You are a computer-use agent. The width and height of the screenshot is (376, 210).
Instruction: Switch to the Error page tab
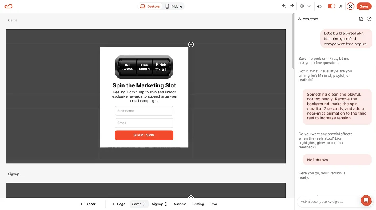(213, 204)
